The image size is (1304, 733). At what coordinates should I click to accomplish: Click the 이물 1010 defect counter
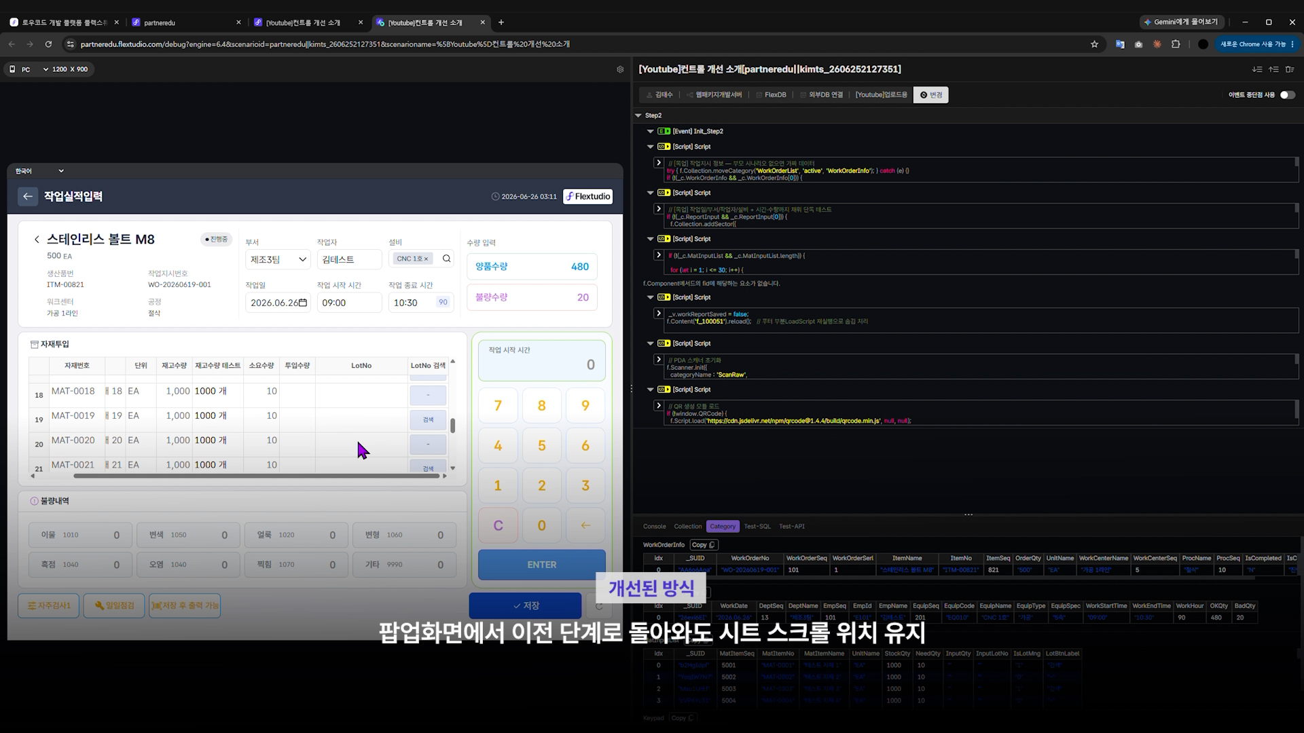coord(80,535)
